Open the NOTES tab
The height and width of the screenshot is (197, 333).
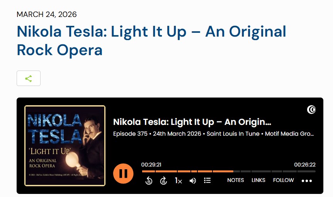click(x=236, y=180)
